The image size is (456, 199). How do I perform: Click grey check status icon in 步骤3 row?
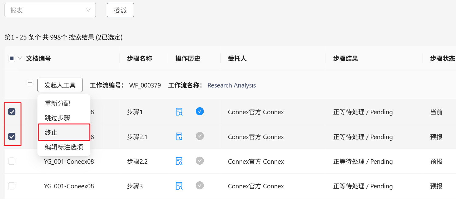pyautogui.click(x=200, y=185)
